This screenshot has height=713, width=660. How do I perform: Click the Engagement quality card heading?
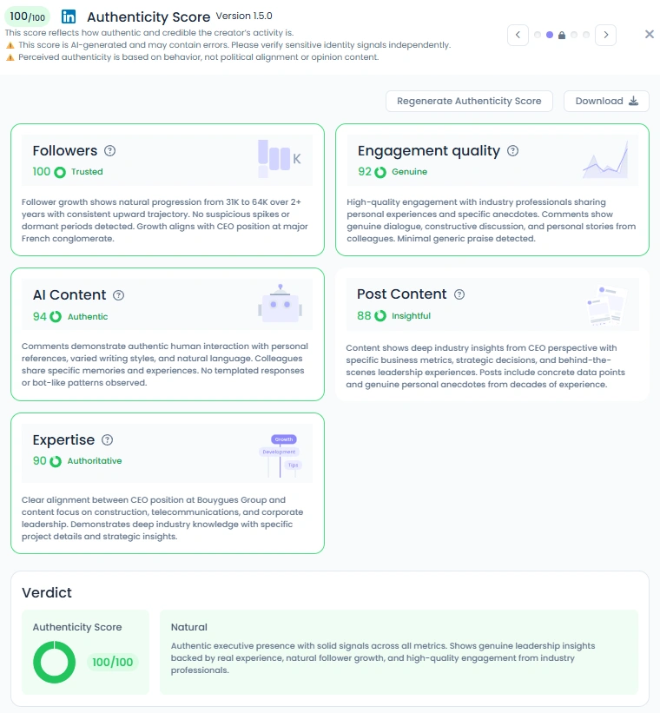click(428, 151)
